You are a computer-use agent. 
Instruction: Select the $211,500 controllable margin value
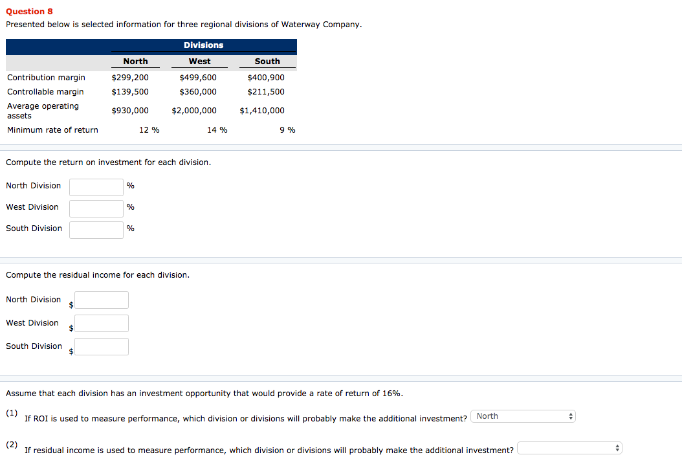(266, 92)
